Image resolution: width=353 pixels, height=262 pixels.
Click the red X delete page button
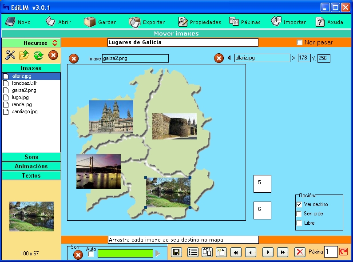(300, 252)
